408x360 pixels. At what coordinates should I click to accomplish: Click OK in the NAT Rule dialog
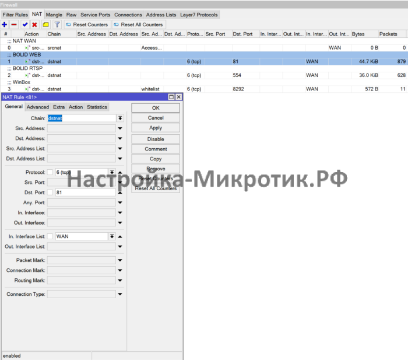(156, 108)
